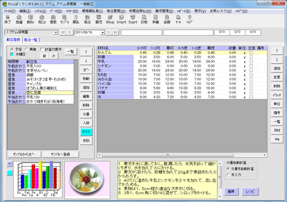287x202 pixels.
Task: Select the 分量を自動計算 radio button
Action: click(228, 169)
